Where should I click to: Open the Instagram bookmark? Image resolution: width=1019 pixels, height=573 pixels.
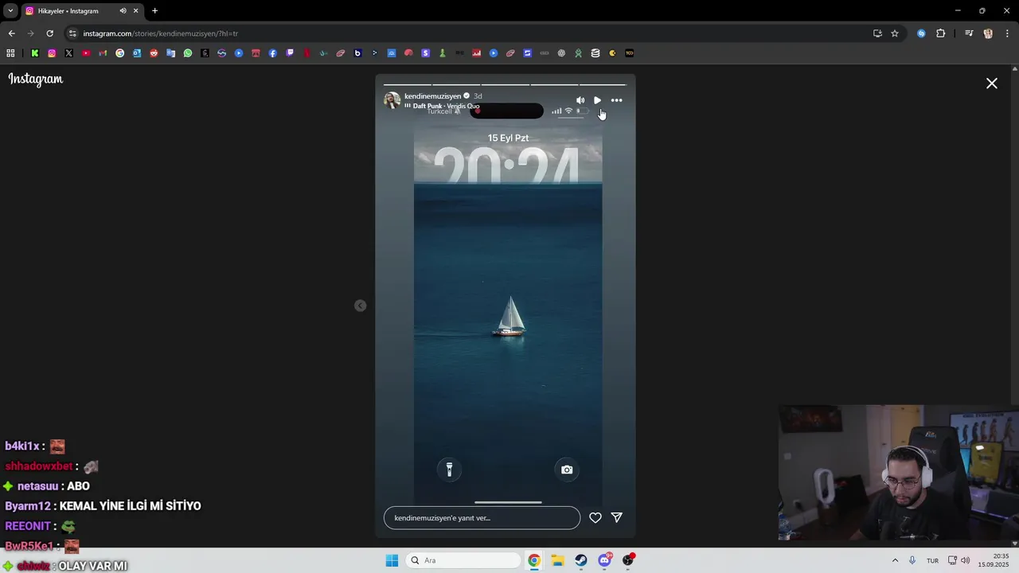[52, 53]
